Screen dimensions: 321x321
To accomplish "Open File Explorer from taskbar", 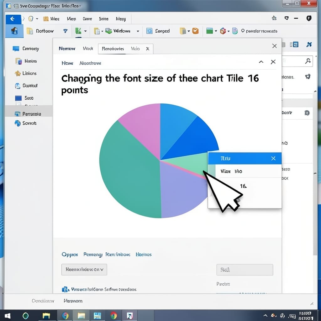I will tap(46, 315).
